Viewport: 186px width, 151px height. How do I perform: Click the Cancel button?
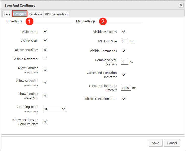point(172,143)
